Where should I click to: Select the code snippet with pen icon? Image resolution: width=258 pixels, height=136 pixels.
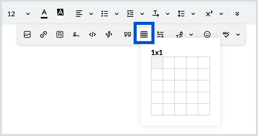(x=109, y=35)
